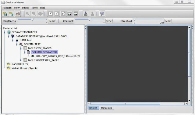Click the GEORASTER column icon
The width and height of the screenshot is (195, 115).
click(x=29, y=52)
